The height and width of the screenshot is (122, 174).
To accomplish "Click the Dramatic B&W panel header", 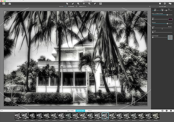I will 162,7.
